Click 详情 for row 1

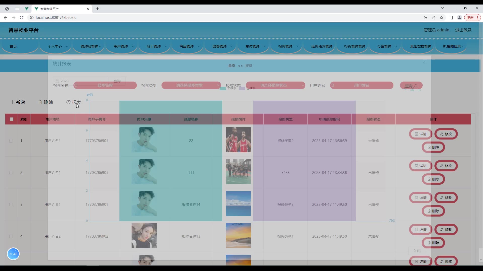coord(421,134)
